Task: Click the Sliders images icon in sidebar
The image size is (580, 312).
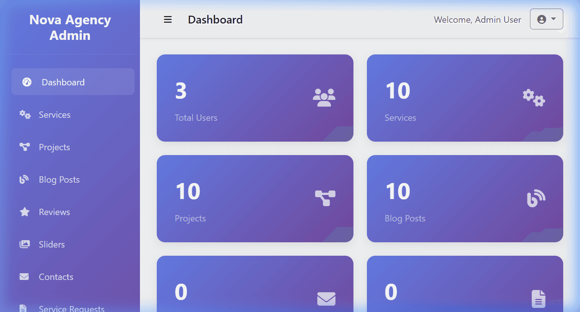Action: coord(25,244)
